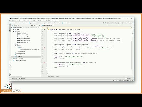Toggle the Ant Build right side tab
Image resolution: width=142 pixels, height=107 pixels.
coord(133,28)
